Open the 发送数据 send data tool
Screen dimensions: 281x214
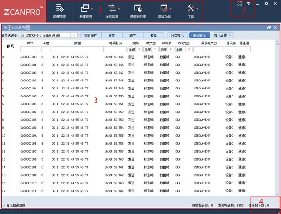point(112,10)
